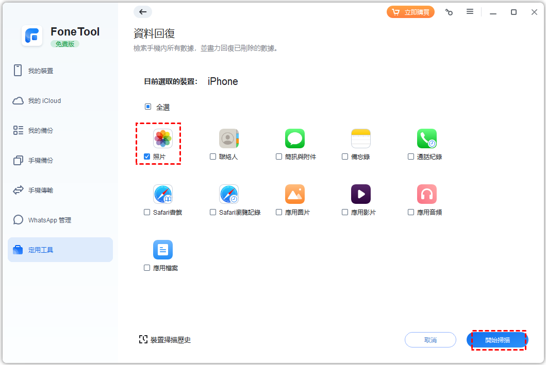Click the Contacts (聯絡人) icon
The height and width of the screenshot is (365, 546).
point(228,138)
